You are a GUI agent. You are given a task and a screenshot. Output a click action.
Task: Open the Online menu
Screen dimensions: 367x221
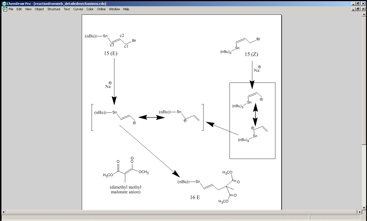[101, 9]
